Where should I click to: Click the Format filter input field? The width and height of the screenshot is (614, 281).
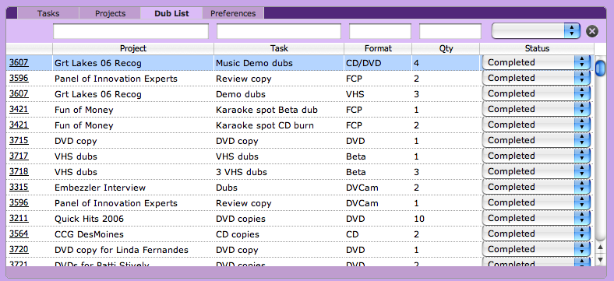tap(379, 31)
